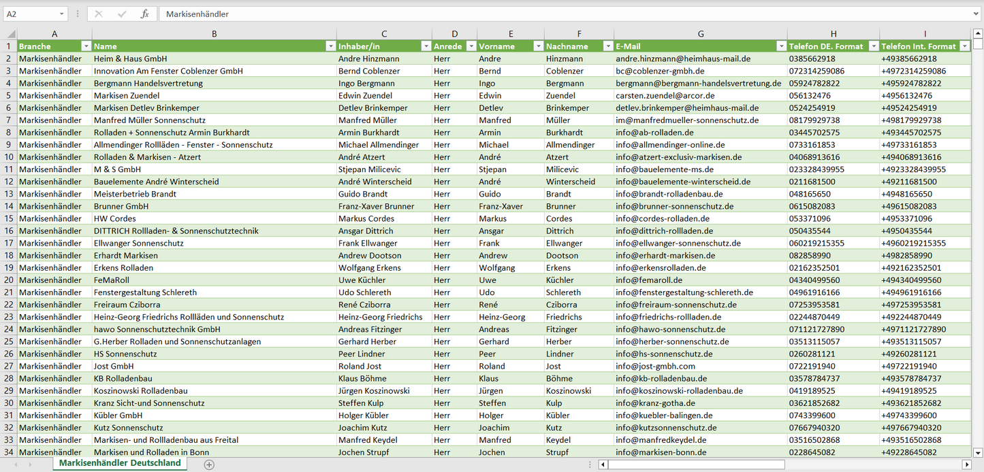Open the E-Mail column filter dropdown
This screenshot has height=472, width=984.
[x=780, y=46]
